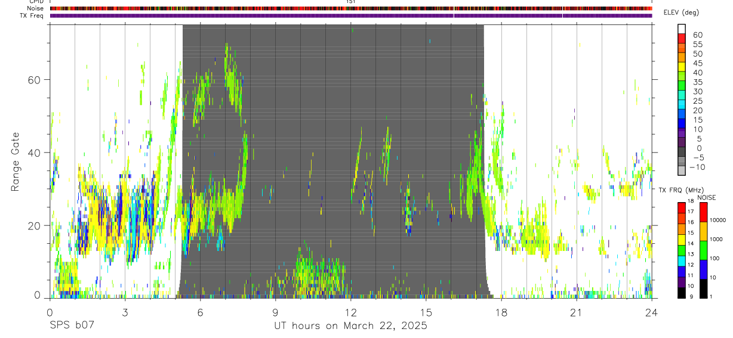The image size is (733, 338).
Task: Click the '35' ELEV scale value
Action: coord(697,82)
